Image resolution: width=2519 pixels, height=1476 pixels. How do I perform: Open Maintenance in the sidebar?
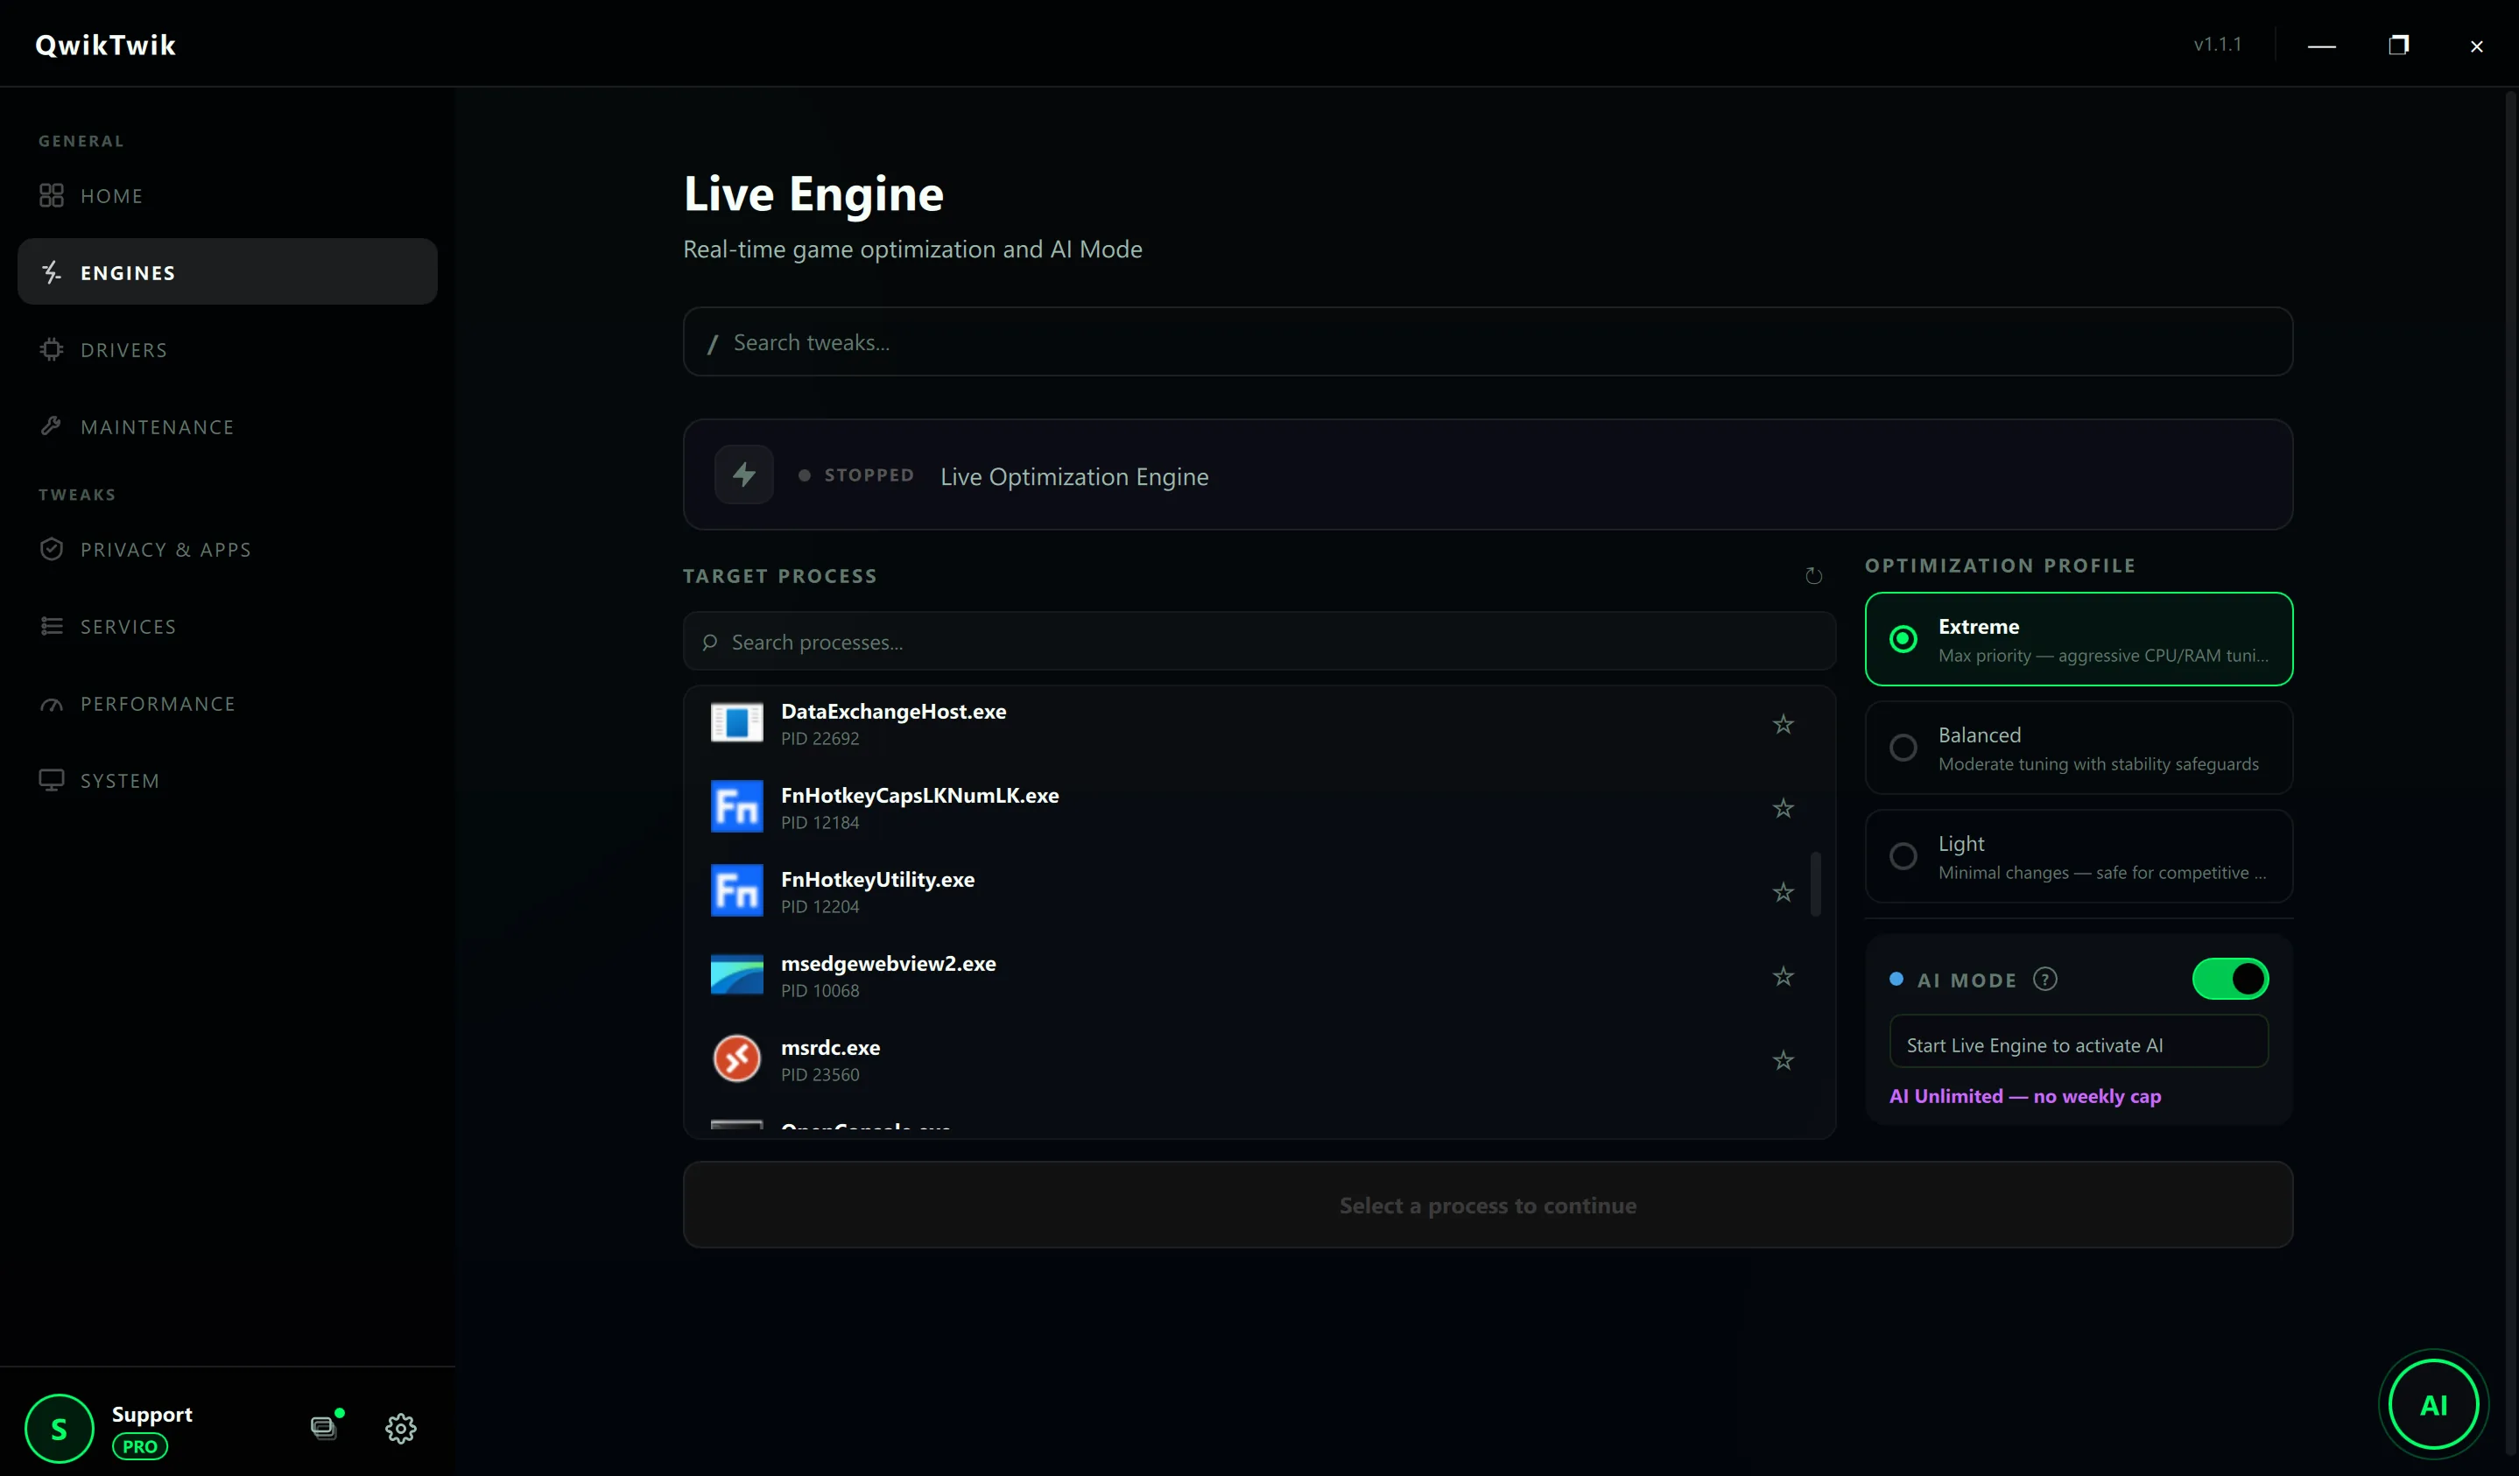click(227, 426)
